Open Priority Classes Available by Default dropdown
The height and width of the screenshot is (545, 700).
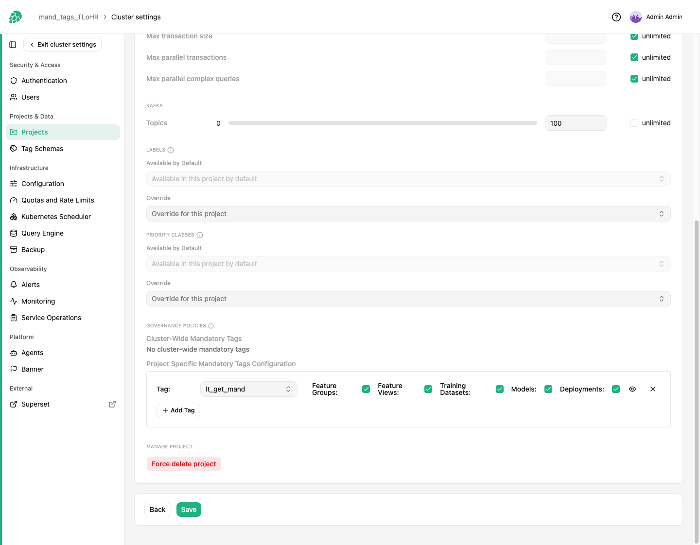pyautogui.click(x=408, y=264)
